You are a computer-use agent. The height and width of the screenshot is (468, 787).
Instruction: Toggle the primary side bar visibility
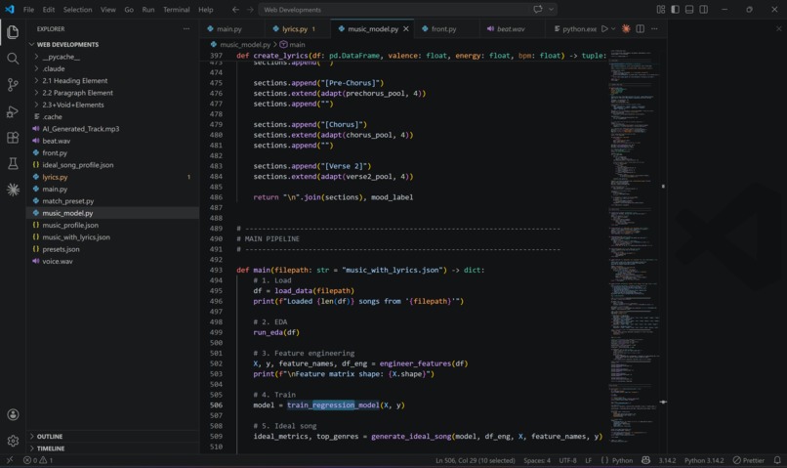675,10
